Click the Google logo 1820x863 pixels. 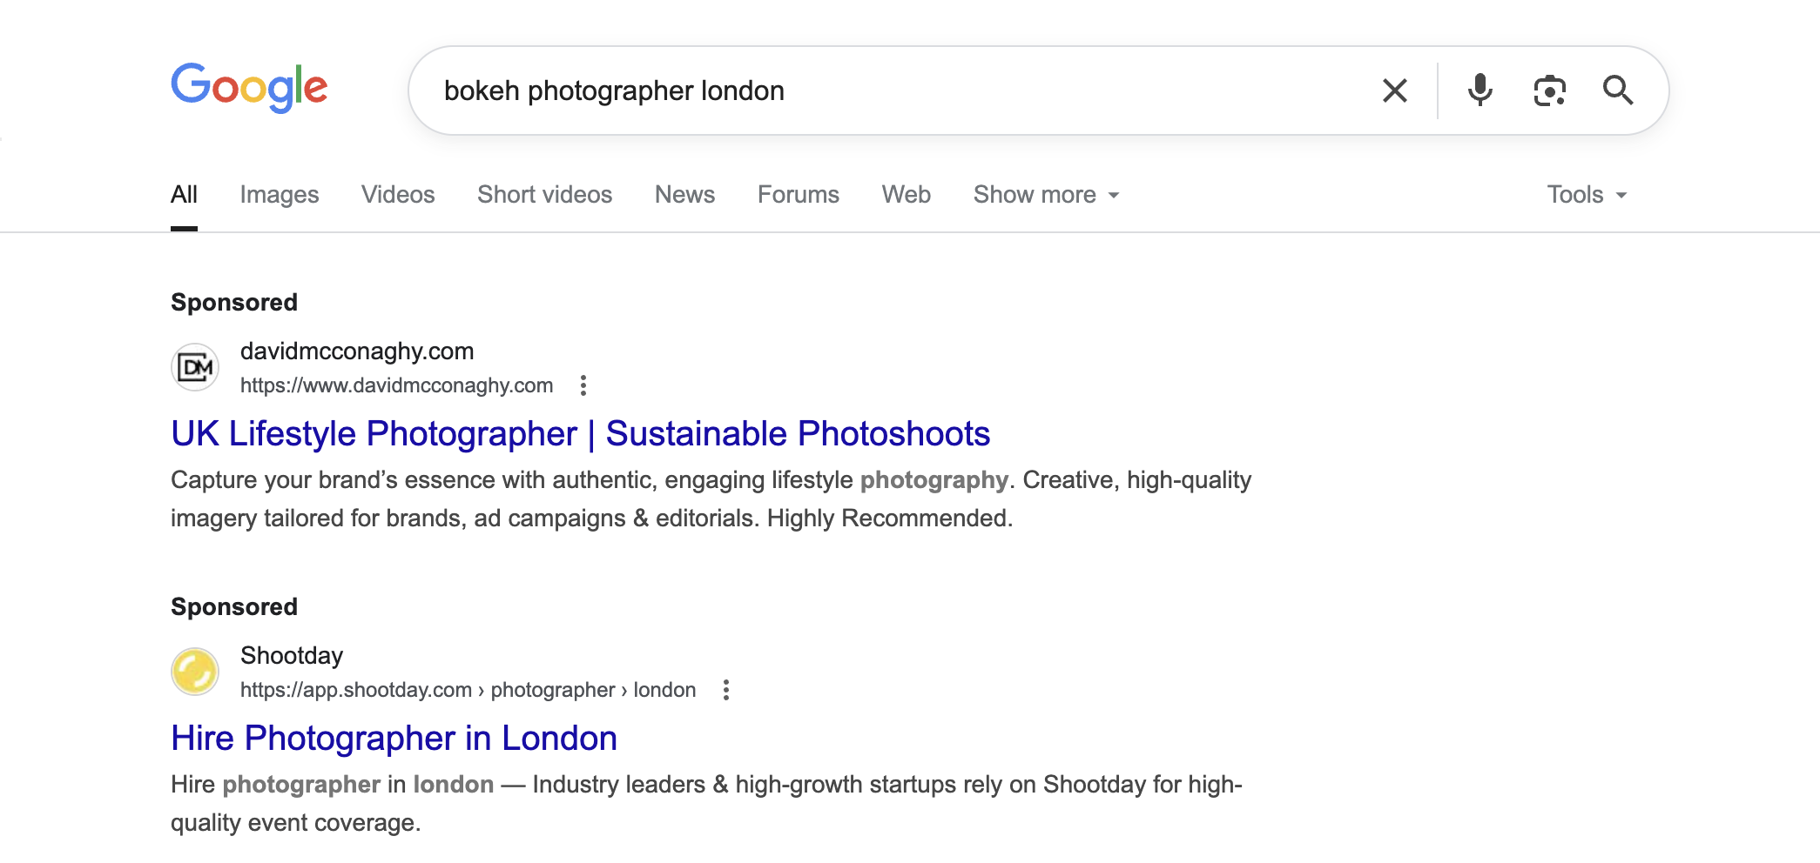[249, 88]
